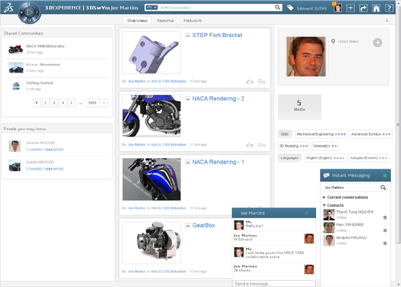Click the Kinematics skill tag
This screenshot has width=401, height=287.
(325, 146)
